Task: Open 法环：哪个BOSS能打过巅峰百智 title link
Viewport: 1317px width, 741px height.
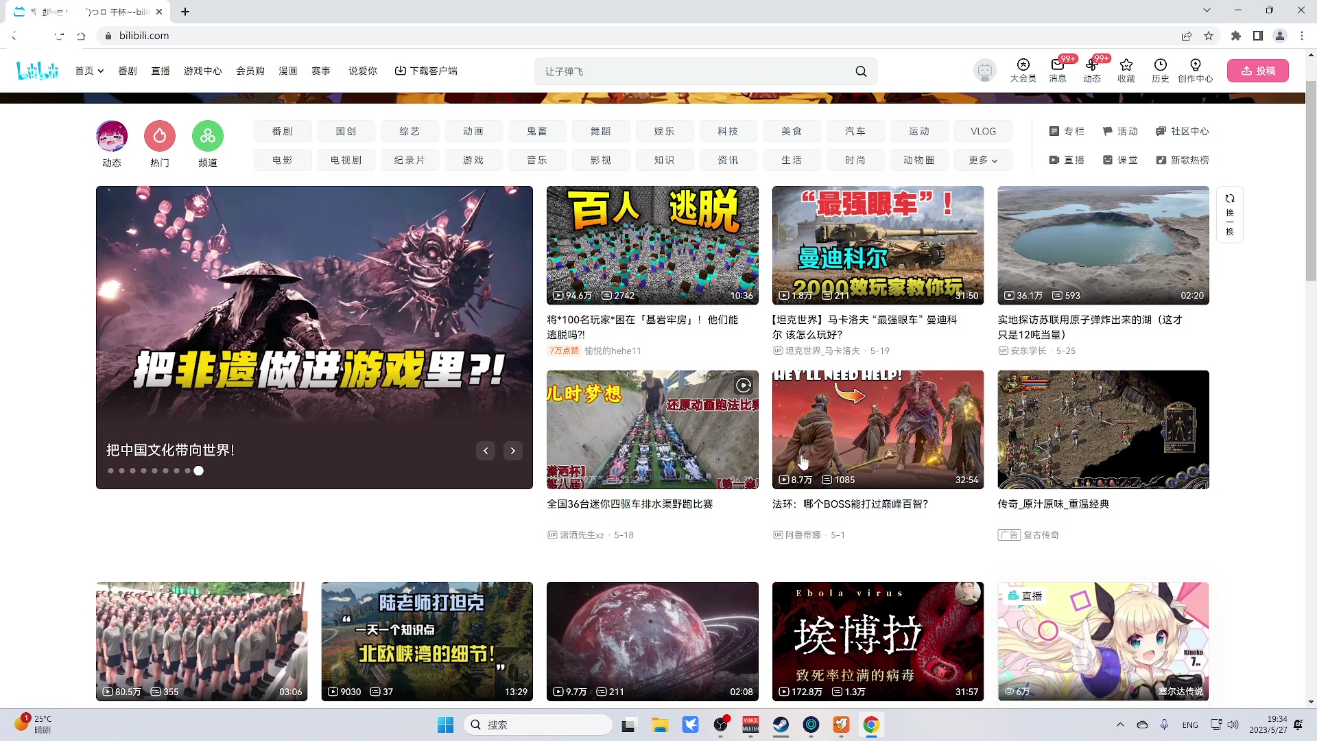Action: [850, 504]
